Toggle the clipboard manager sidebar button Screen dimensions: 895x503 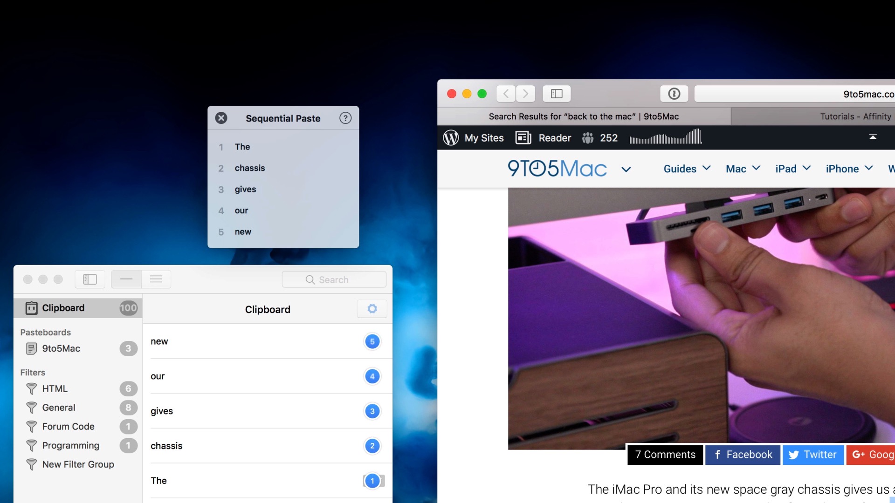pos(89,279)
